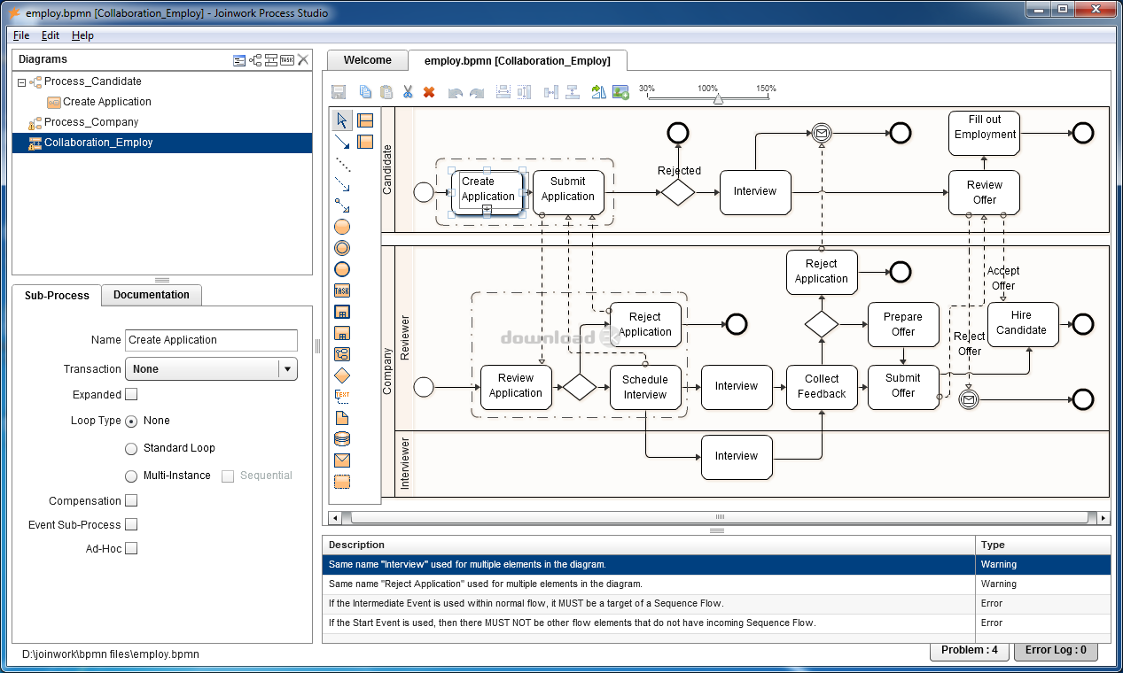Click the Redo arrow icon

(477, 92)
